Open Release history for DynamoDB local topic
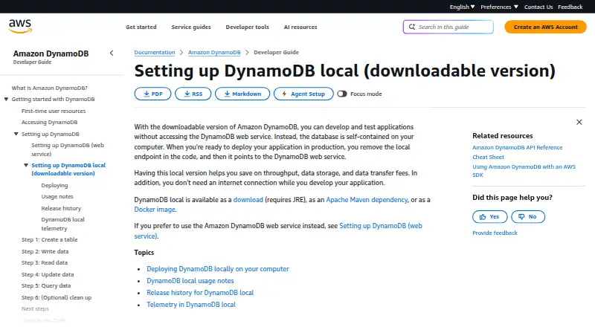This screenshot has height=327, width=595. point(200,293)
